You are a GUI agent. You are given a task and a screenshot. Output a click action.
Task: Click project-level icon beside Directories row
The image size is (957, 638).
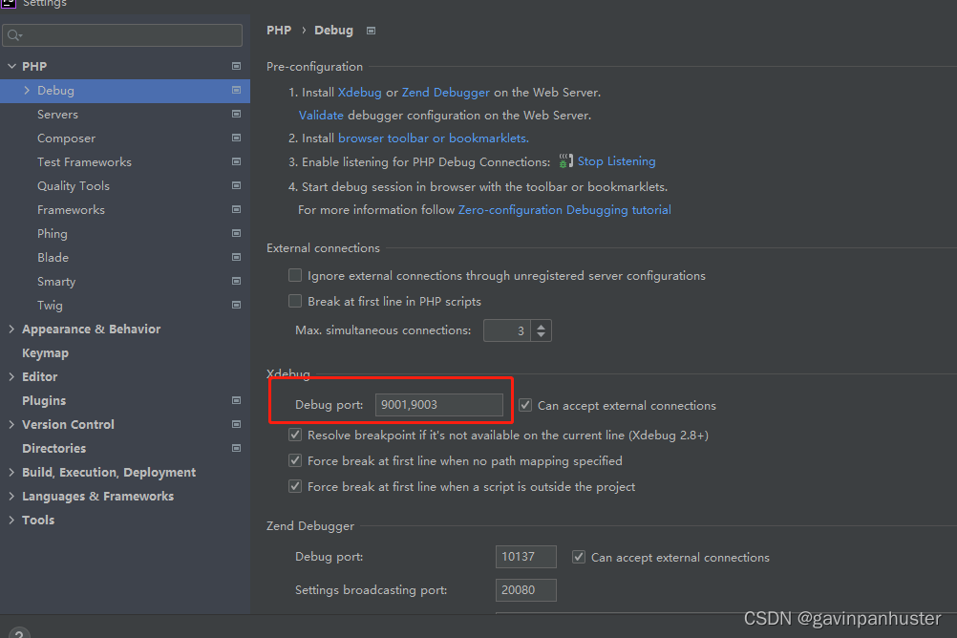coord(236,448)
